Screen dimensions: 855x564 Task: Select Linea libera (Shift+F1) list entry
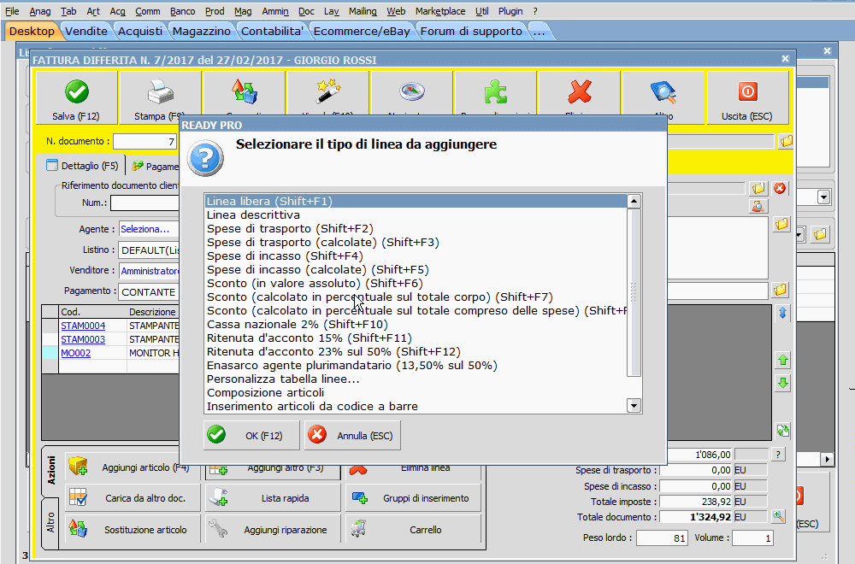point(416,201)
